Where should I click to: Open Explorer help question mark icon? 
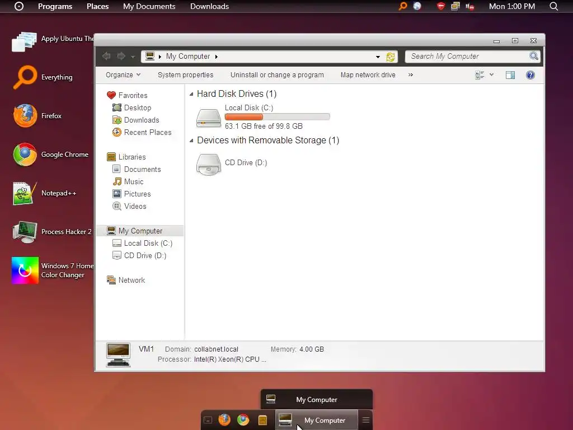tap(530, 75)
